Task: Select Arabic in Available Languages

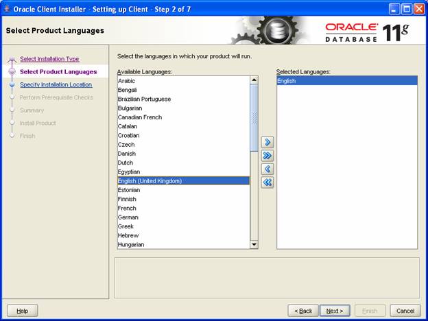Action: (183, 81)
